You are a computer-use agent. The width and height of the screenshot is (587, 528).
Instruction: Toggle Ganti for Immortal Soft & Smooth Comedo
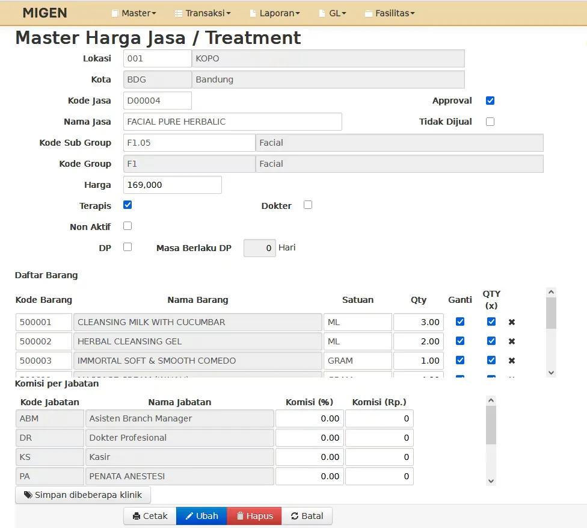click(x=460, y=360)
